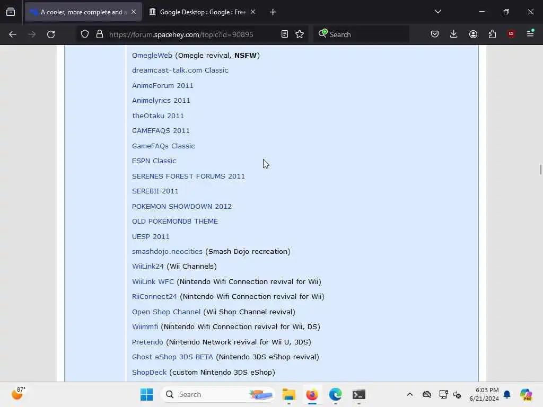Viewport: 543px width, 407px height.
Task: Open the OmegleWeb link
Action: 152,55
